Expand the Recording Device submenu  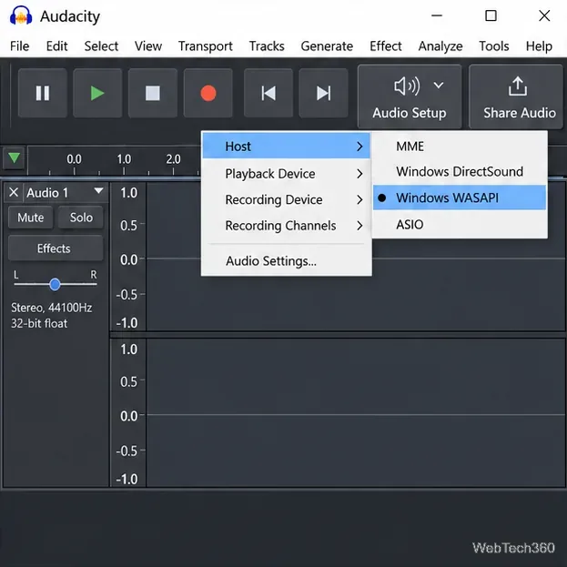tap(286, 199)
